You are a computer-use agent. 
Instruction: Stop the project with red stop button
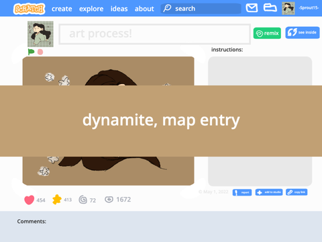pyautogui.click(x=40, y=52)
